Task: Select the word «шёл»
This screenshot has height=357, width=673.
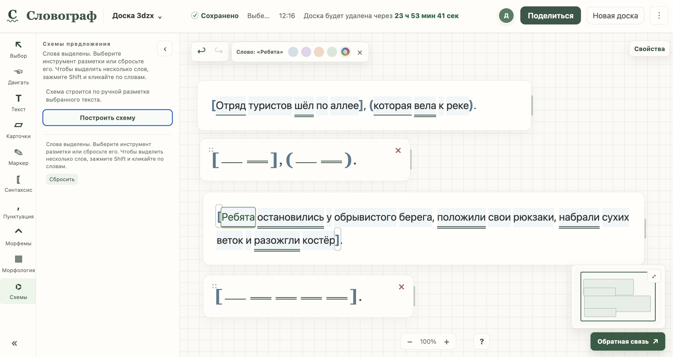Action: tap(304, 106)
